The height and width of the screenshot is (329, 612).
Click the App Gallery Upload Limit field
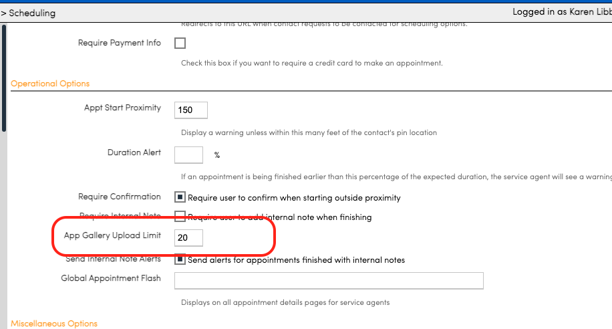(x=188, y=237)
